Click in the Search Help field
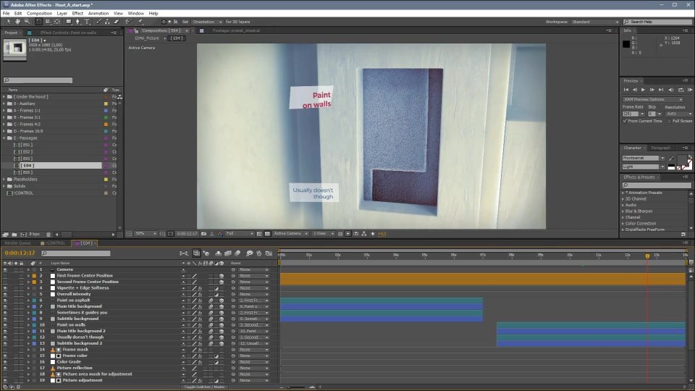Image resolution: width=695 pixels, height=391 pixels. click(657, 22)
